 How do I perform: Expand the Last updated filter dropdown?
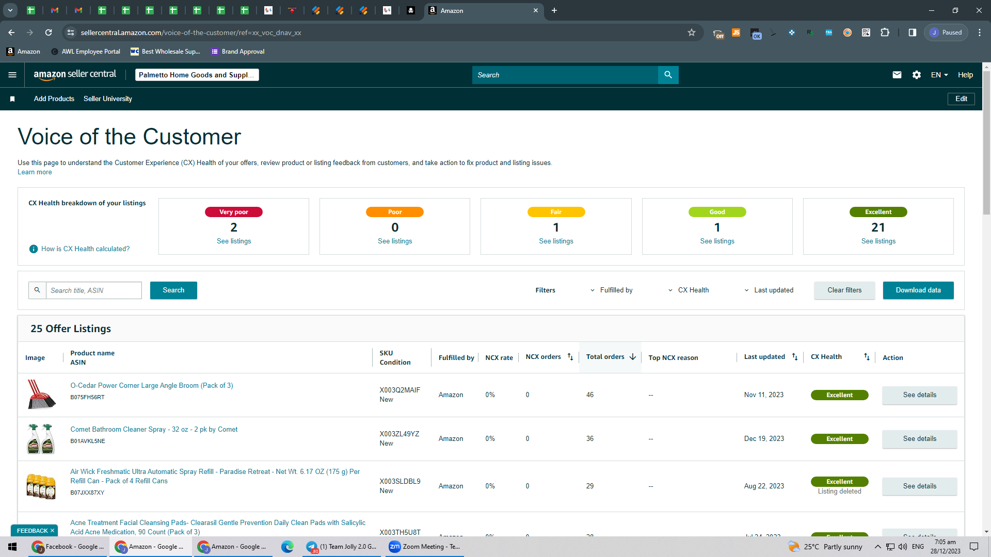pos(769,290)
